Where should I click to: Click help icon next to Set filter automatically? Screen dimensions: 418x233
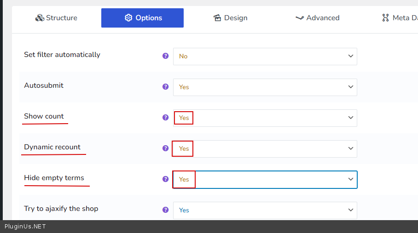pyautogui.click(x=166, y=56)
